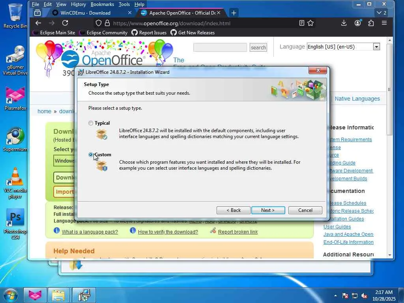Image resolution: width=404 pixels, height=303 pixels.
Task: Reload the OpenOffice page
Action: click(x=65, y=23)
